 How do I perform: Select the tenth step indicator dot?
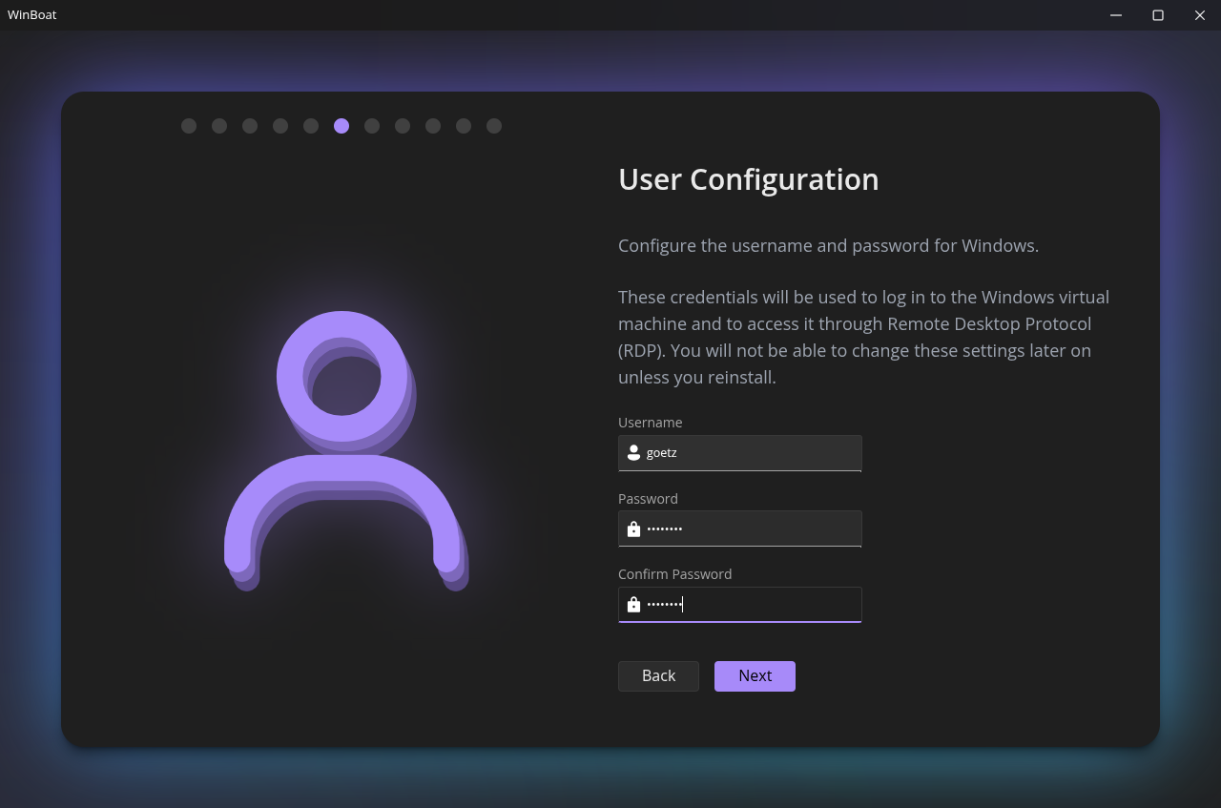click(x=464, y=126)
